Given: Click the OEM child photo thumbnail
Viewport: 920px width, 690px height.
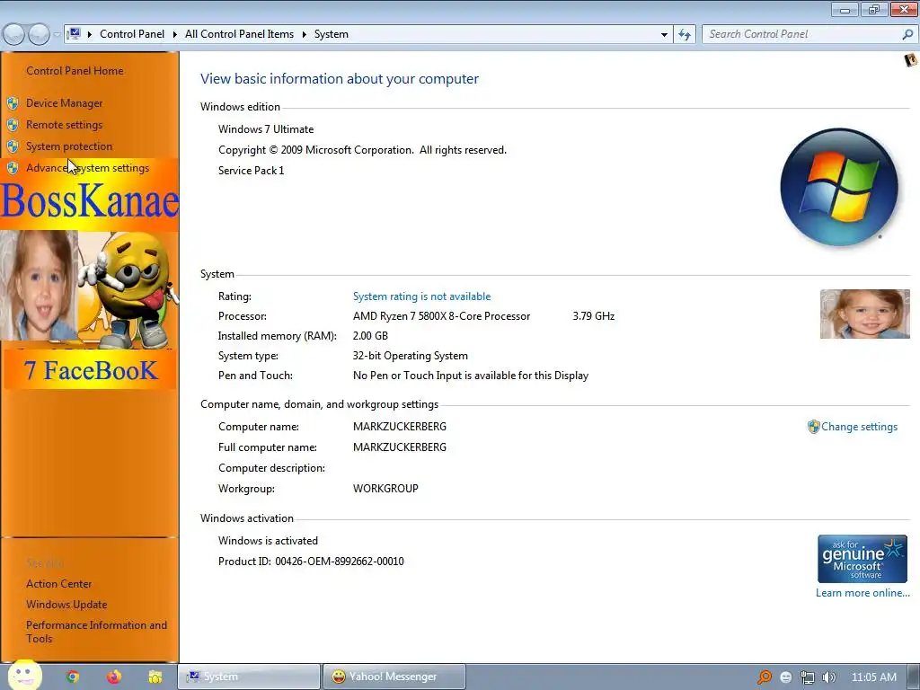Looking at the screenshot, I should click(865, 314).
